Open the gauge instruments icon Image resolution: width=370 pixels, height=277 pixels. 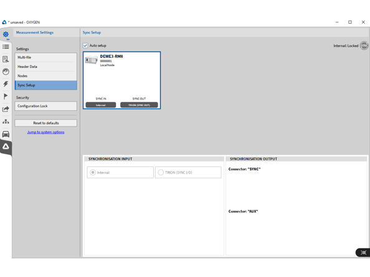(x=6, y=72)
